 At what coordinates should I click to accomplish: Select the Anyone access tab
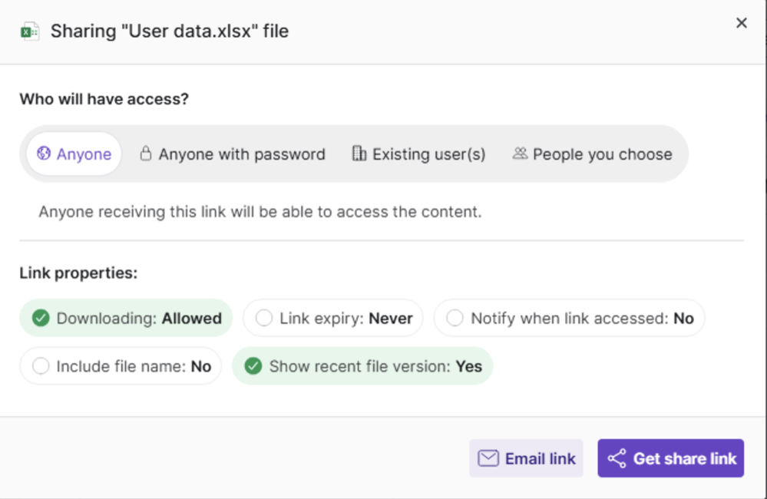click(x=74, y=154)
